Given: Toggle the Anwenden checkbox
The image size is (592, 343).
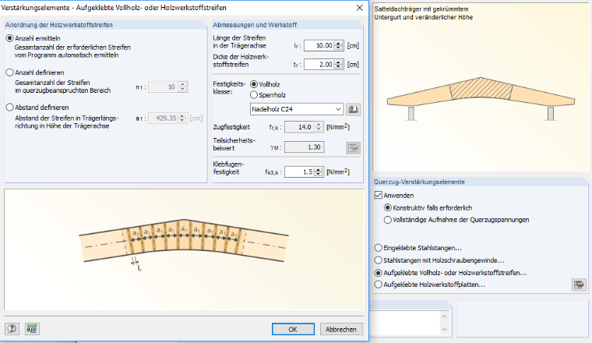Looking at the screenshot, I should pyautogui.click(x=379, y=196).
